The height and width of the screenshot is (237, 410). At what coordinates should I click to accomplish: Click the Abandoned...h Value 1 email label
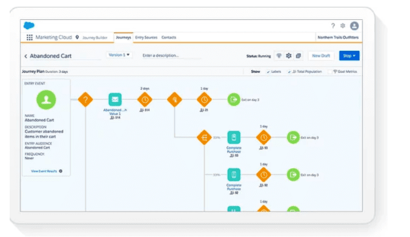point(115,112)
